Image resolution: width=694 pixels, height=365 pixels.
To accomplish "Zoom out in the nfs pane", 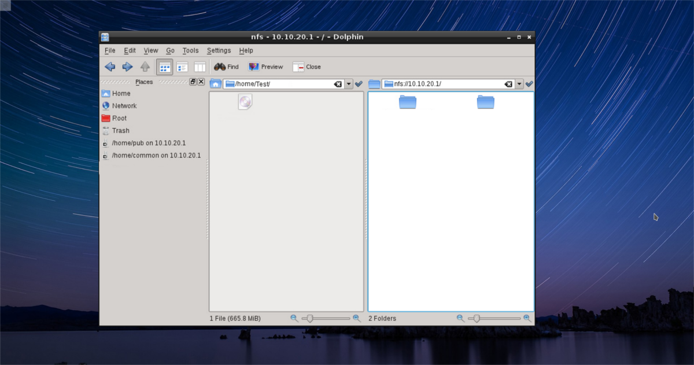I will point(460,318).
